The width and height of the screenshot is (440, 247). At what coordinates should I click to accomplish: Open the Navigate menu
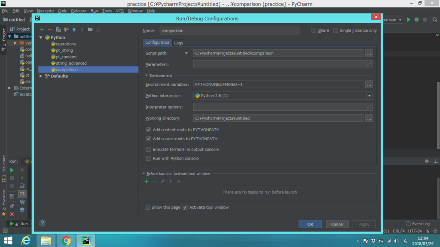click(45, 11)
